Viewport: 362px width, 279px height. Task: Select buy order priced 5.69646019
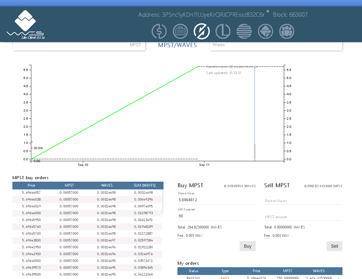[x=87, y=206]
